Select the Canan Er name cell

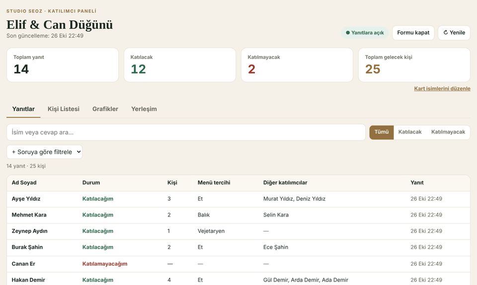point(23,264)
